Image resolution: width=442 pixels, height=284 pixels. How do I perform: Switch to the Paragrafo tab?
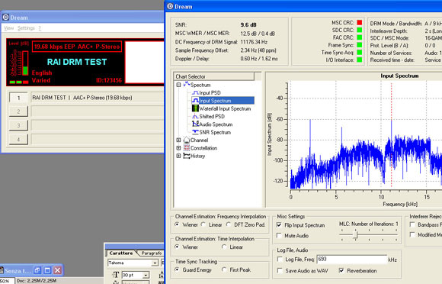tap(152, 253)
